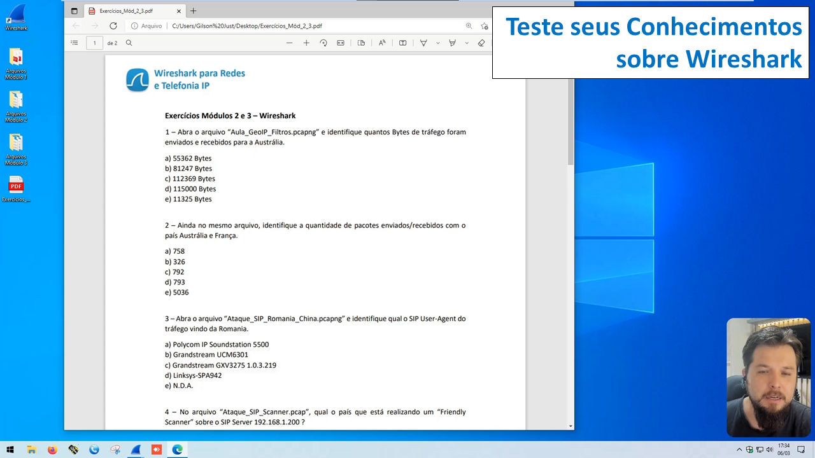This screenshot has height=458, width=815.
Task: Expand the Draw tool options arrow
Action: click(437, 43)
